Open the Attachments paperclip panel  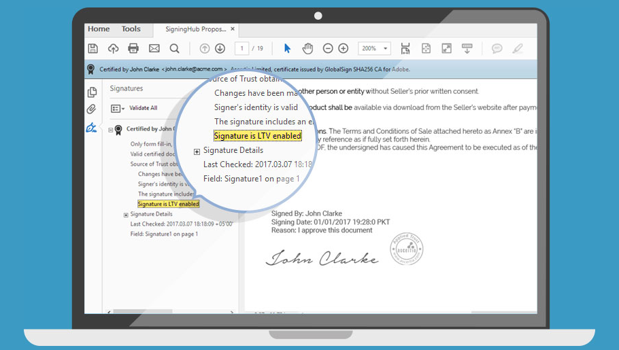click(92, 109)
